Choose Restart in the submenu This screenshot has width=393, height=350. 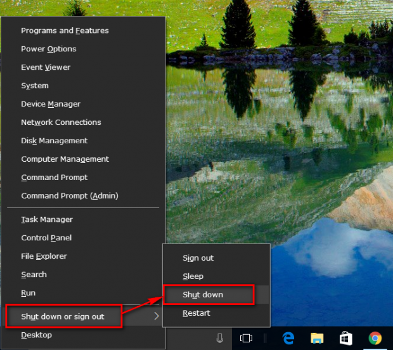tap(216, 313)
